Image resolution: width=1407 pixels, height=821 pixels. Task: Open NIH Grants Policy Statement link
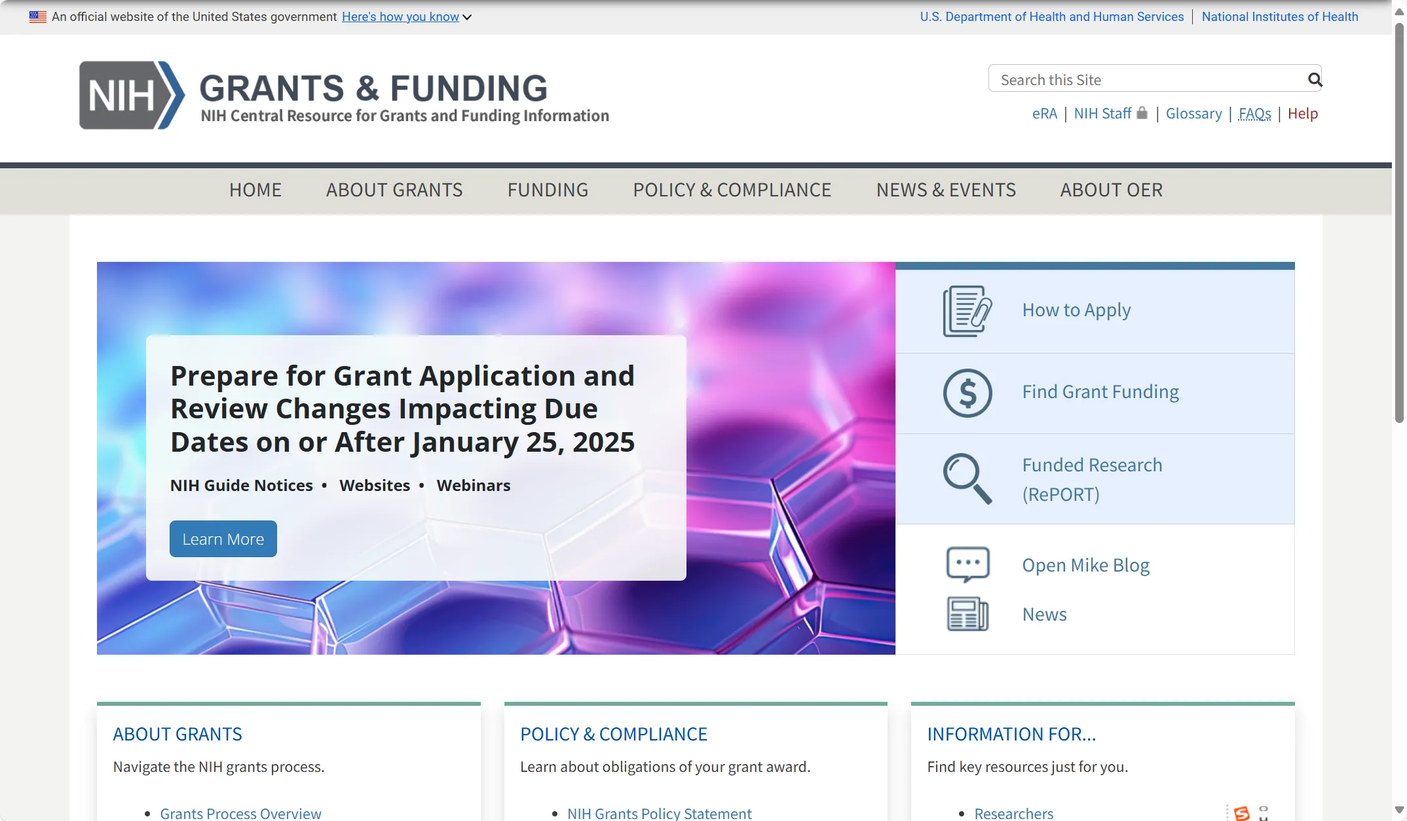point(659,813)
